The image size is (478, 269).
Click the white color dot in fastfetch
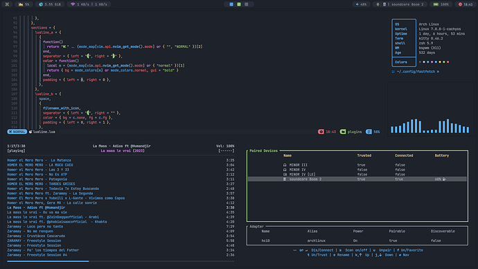[424, 62]
